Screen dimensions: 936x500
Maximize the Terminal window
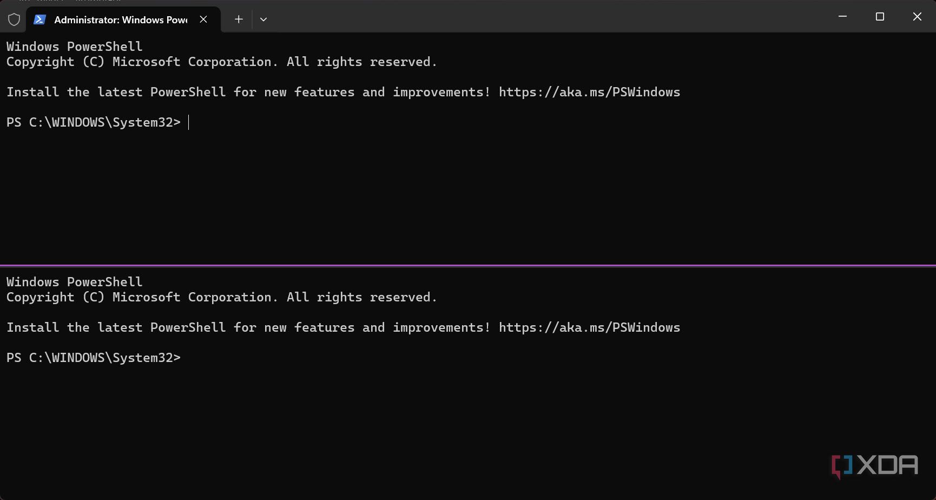880,17
